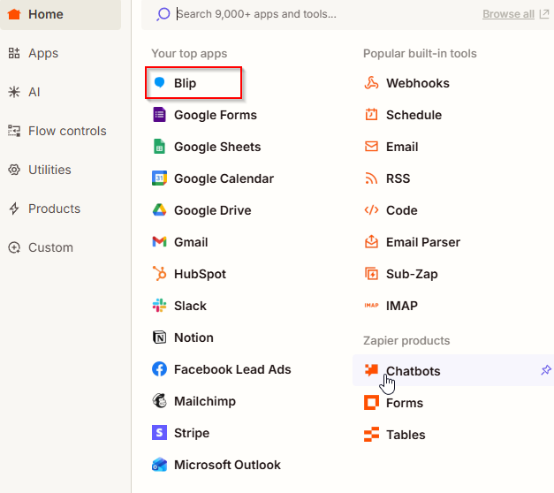Click the Code brackets icon
The height and width of the screenshot is (493, 554).
371,210
